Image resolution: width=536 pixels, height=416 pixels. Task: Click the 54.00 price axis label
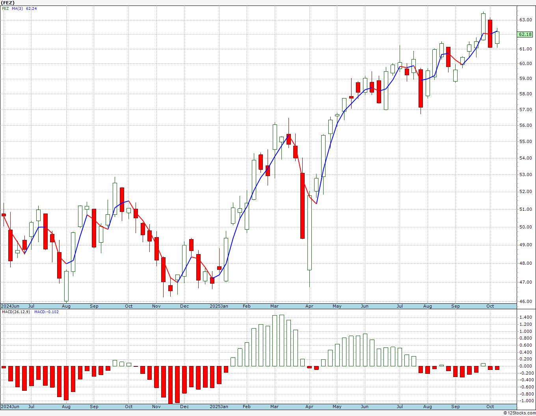pos(525,158)
